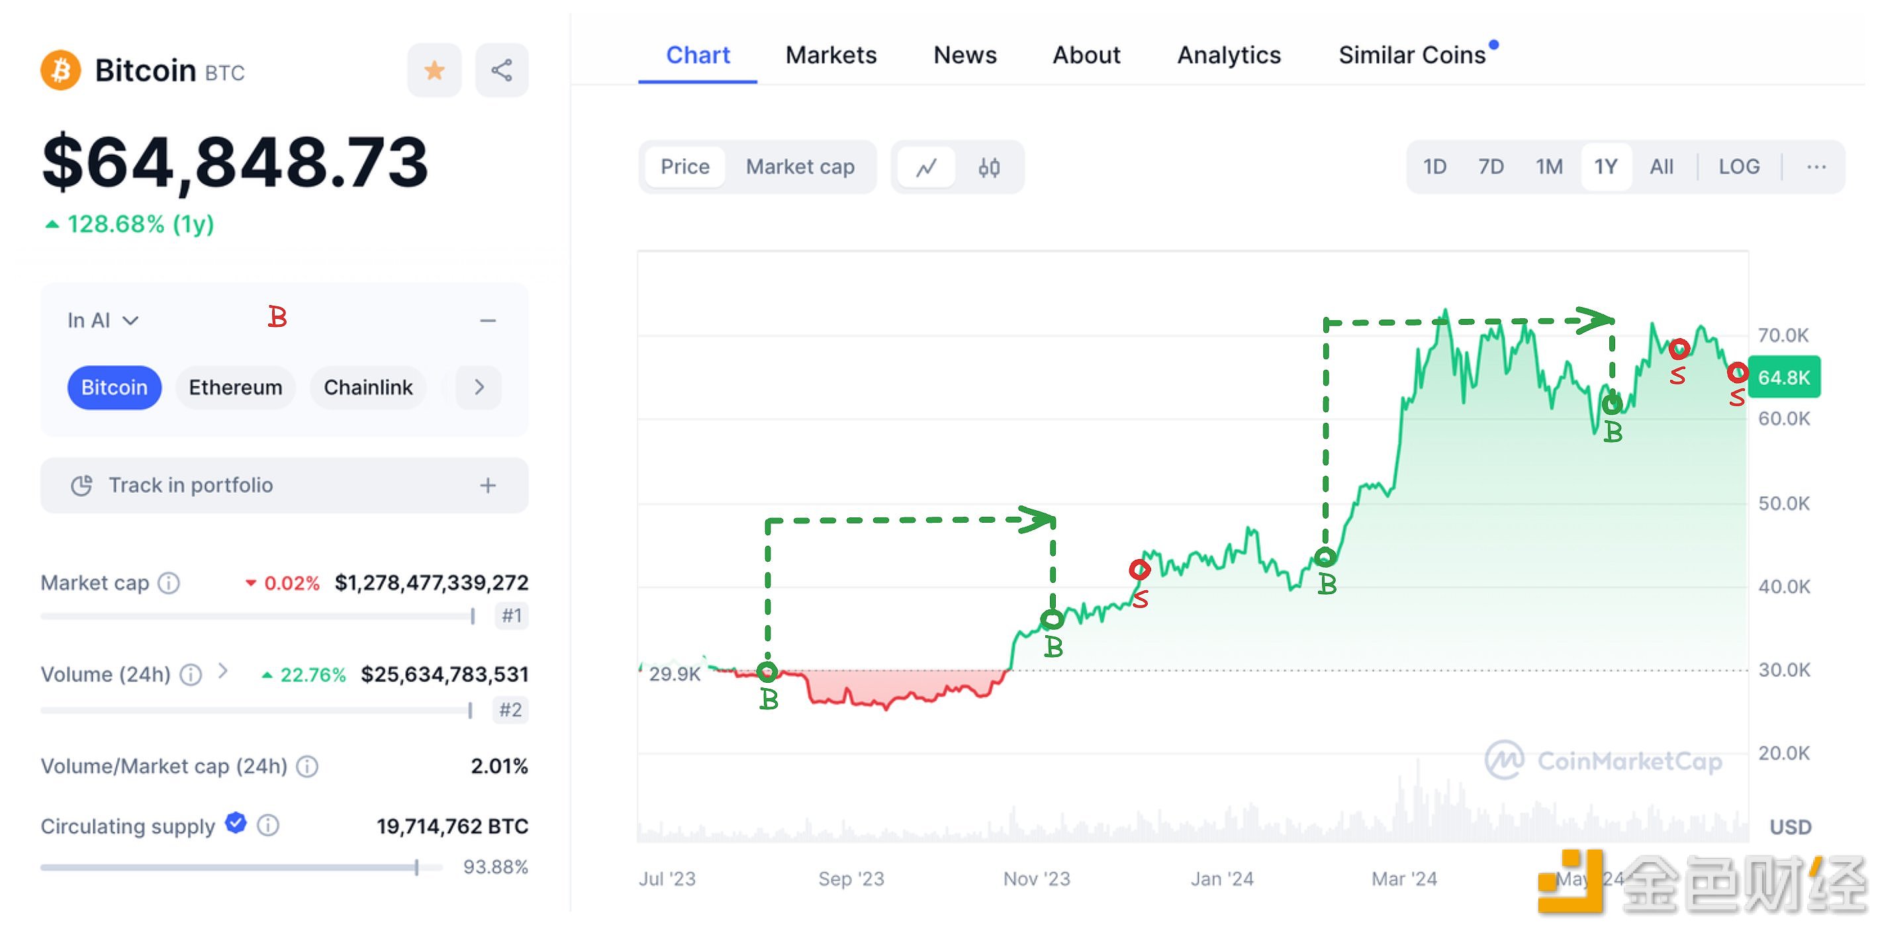Screen dimensions: 1878x925
Task: Click Track in portfolio button
Action: tap(285, 486)
